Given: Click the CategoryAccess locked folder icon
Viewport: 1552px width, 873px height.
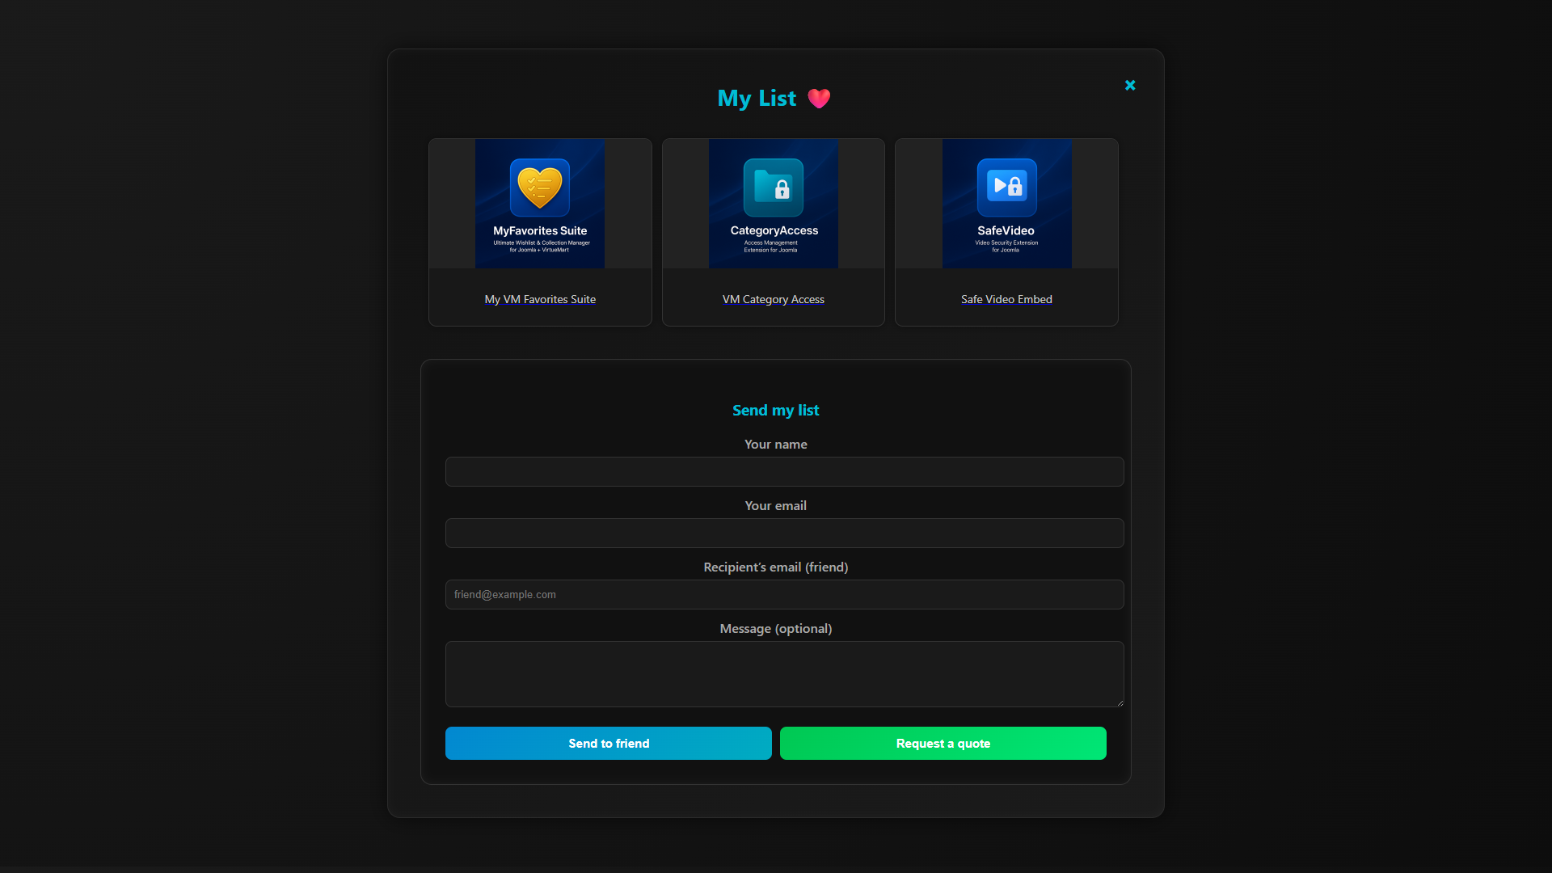Looking at the screenshot, I should [x=774, y=188].
